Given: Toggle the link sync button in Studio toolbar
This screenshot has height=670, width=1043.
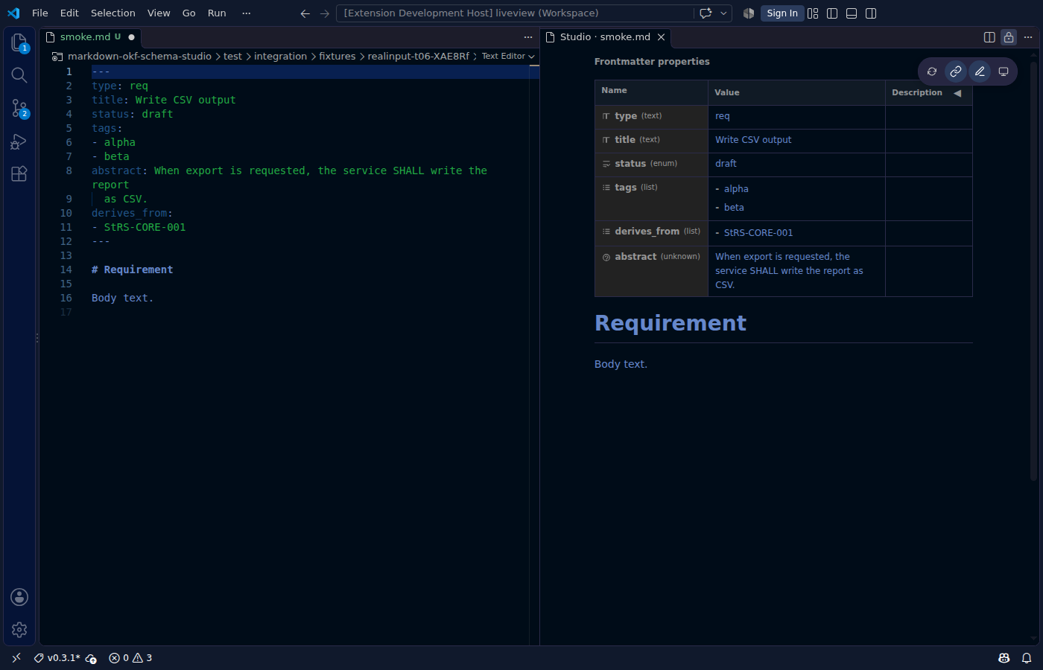Looking at the screenshot, I should (956, 71).
